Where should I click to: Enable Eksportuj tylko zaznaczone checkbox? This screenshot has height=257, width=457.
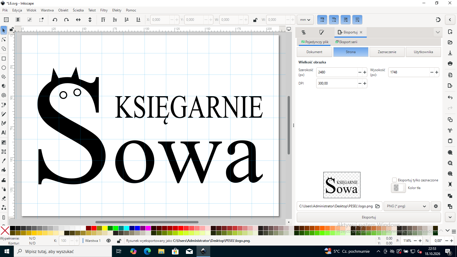tap(394, 180)
